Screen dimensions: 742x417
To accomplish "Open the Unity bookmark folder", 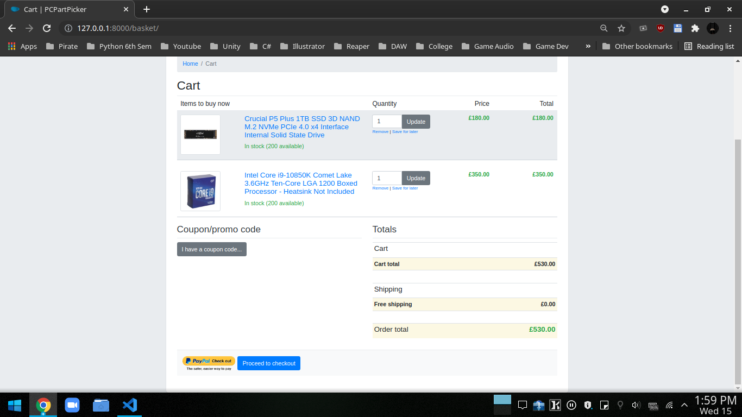I will [225, 46].
